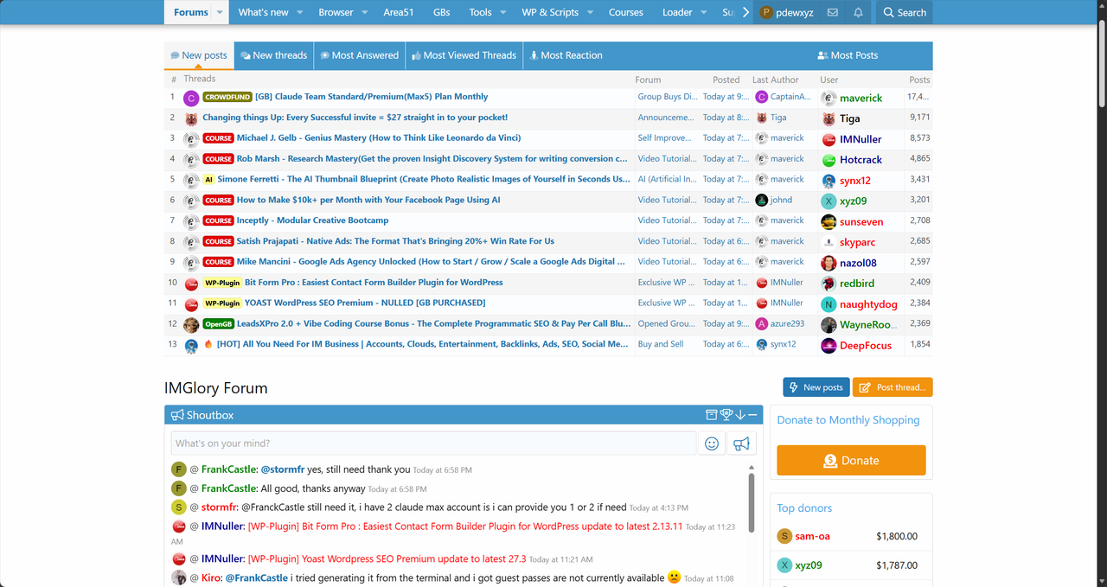Open maverick's profile in User column
The height and width of the screenshot is (587, 1107).
pyautogui.click(x=861, y=98)
